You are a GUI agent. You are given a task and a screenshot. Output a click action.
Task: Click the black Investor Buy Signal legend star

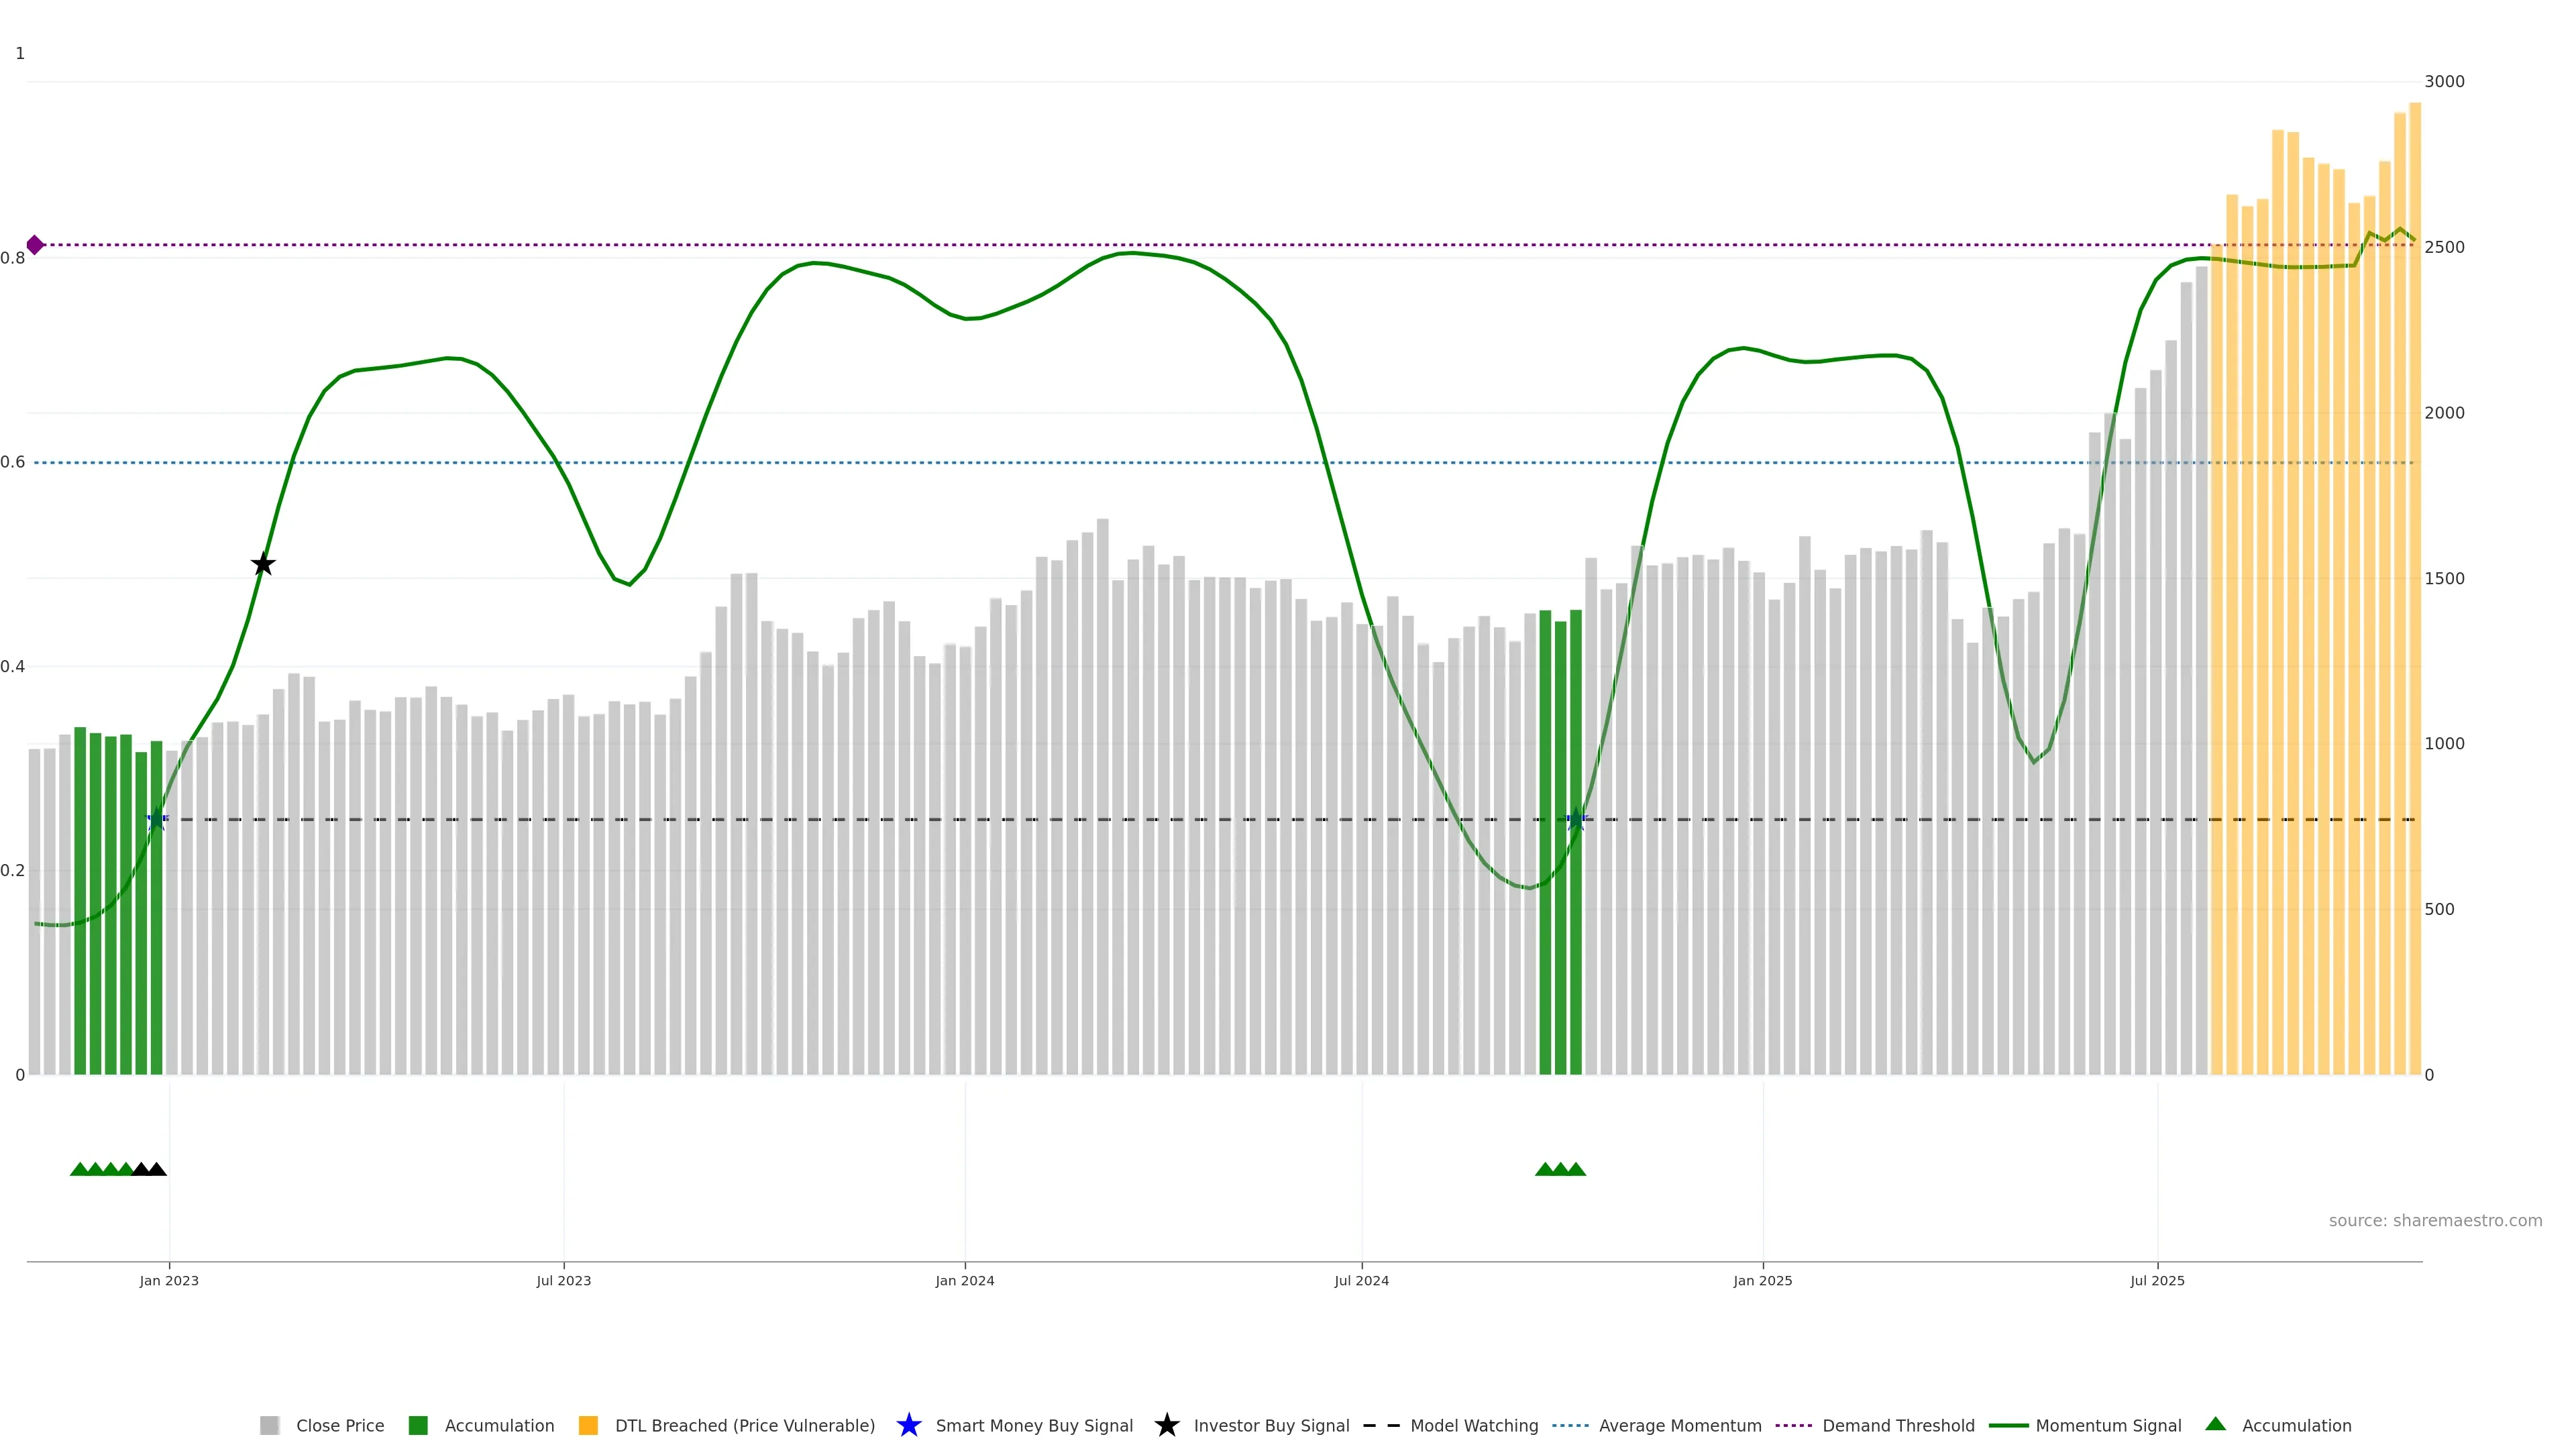(x=1166, y=1425)
